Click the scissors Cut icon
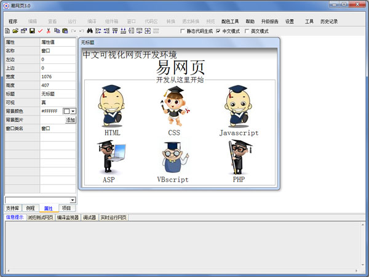This screenshot has height=277, width=369. (49, 31)
